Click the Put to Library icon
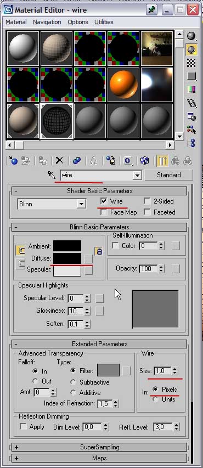The height and width of the screenshot is (468, 203). pos(111,161)
